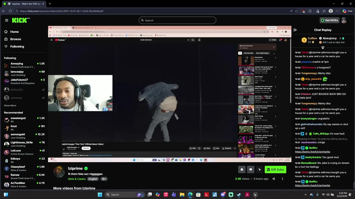Click the notification bell for Iziprime
This screenshot has height=199, width=355.
tap(242, 169)
